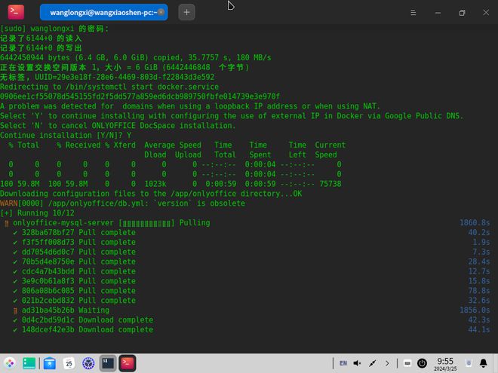Open the notification bell in taskbar
The image size is (498, 373).
483,363
